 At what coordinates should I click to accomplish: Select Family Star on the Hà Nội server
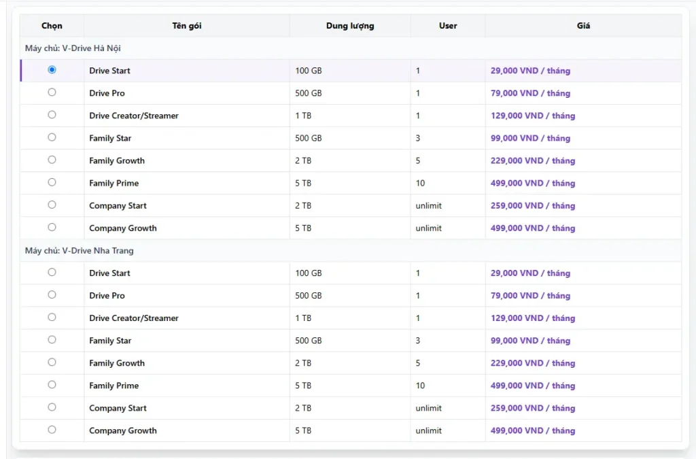52,137
